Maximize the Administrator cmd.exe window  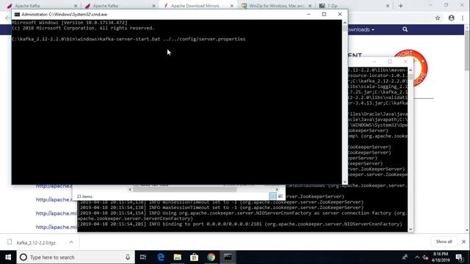(324, 14)
